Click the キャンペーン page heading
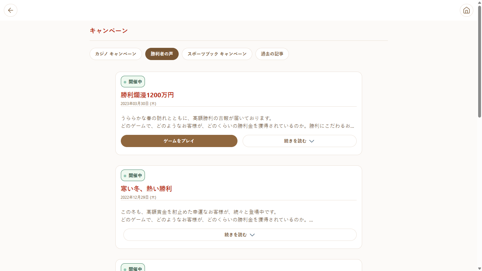 point(109,31)
